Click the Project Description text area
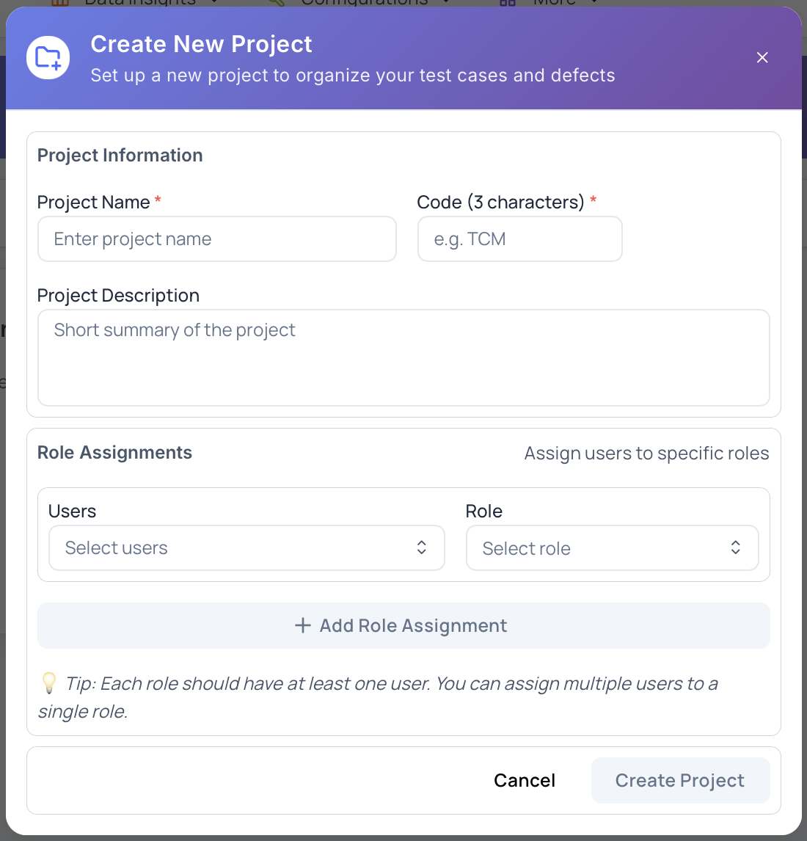 point(403,358)
